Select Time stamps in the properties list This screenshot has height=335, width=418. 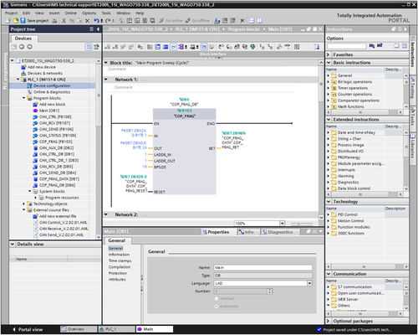120,260
